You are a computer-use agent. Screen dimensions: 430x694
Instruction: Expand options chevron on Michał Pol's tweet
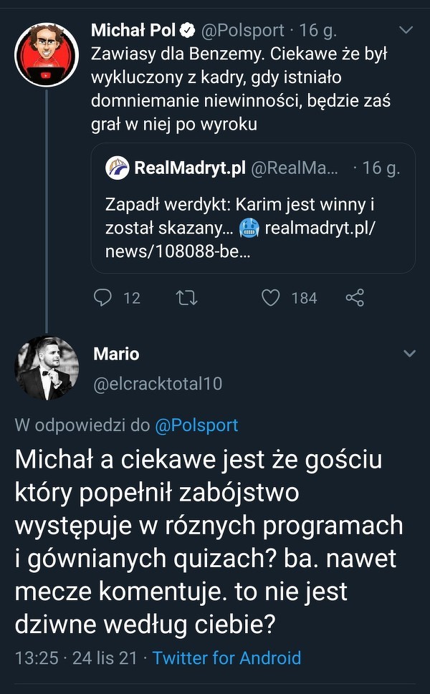click(x=406, y=31)
